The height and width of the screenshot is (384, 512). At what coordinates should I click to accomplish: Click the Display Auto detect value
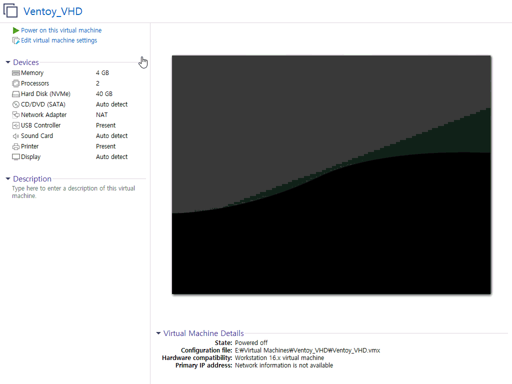[x=111, y=156]
